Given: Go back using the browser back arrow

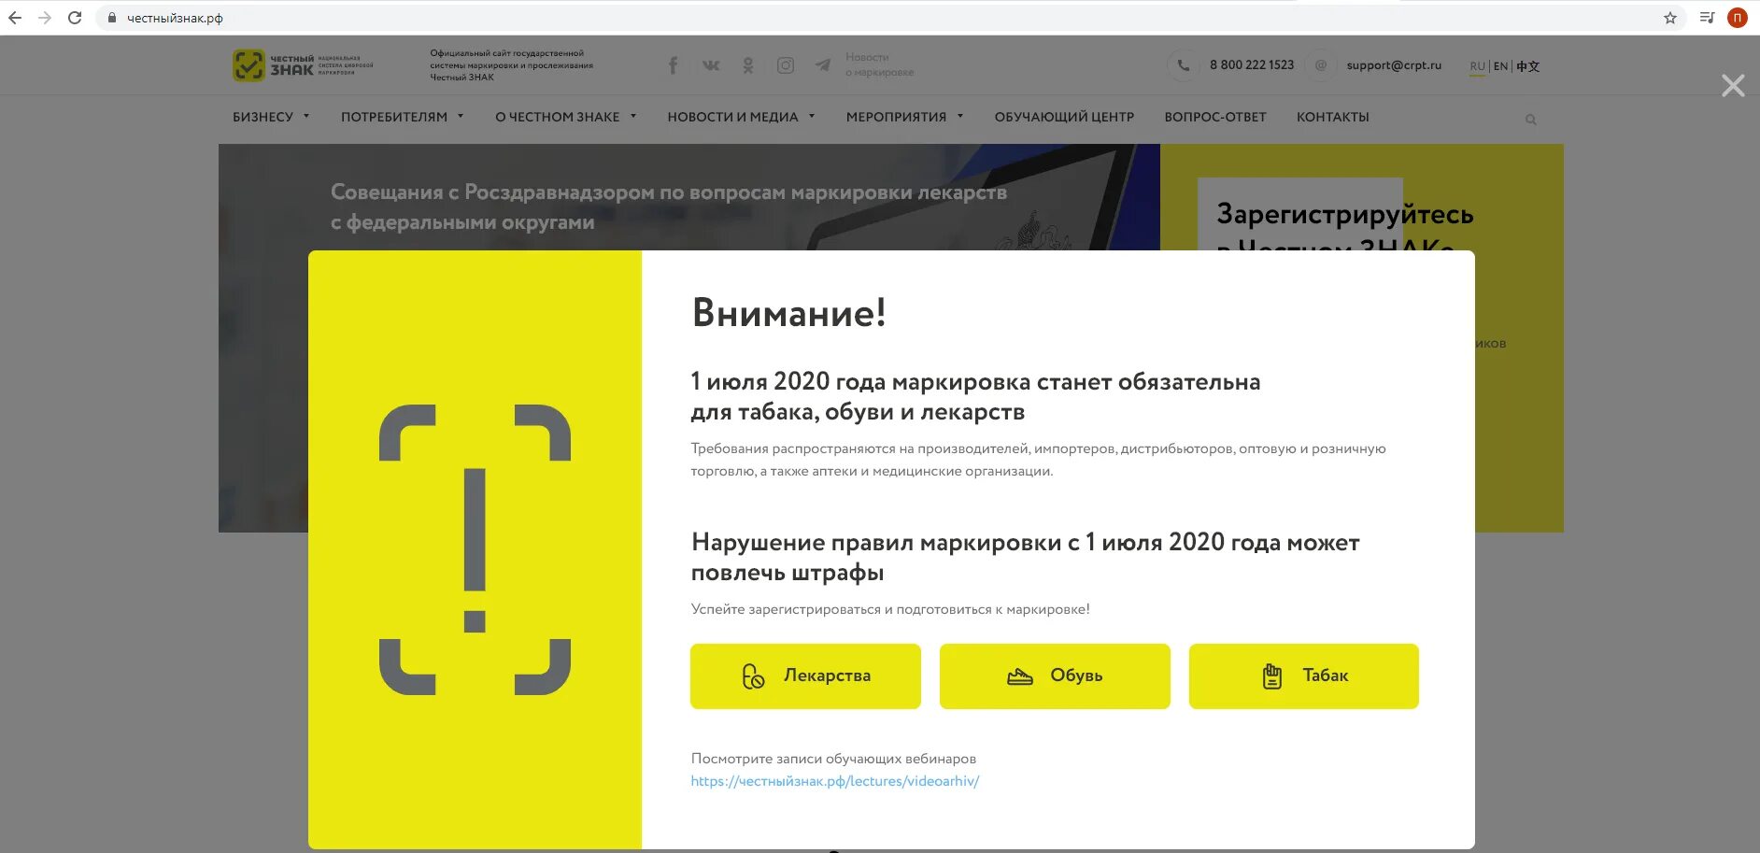Looking at the screenshot, I should click(15, 18).
